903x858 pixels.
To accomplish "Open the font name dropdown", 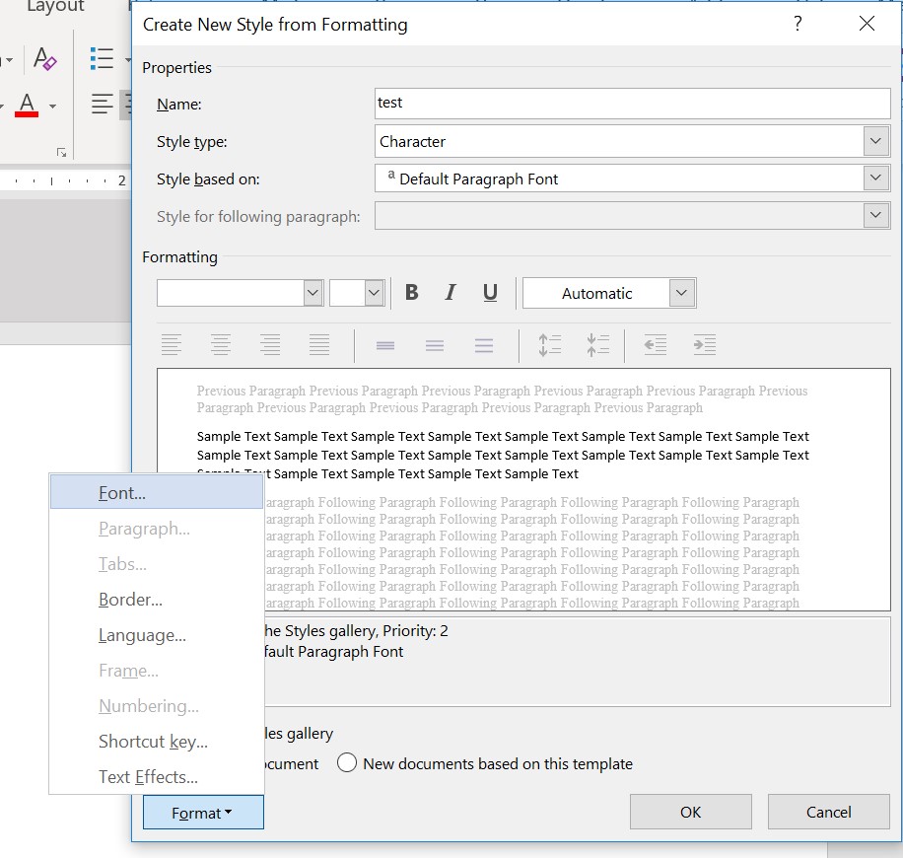I will [313, 293].
